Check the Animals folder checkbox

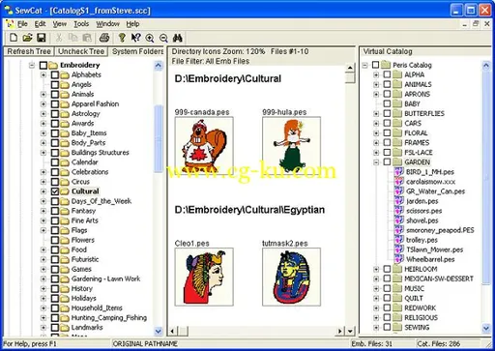click(55, 94)
